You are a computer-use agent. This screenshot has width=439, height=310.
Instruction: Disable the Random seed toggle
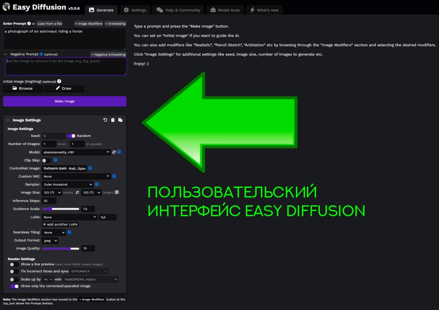tap(71, 136)
